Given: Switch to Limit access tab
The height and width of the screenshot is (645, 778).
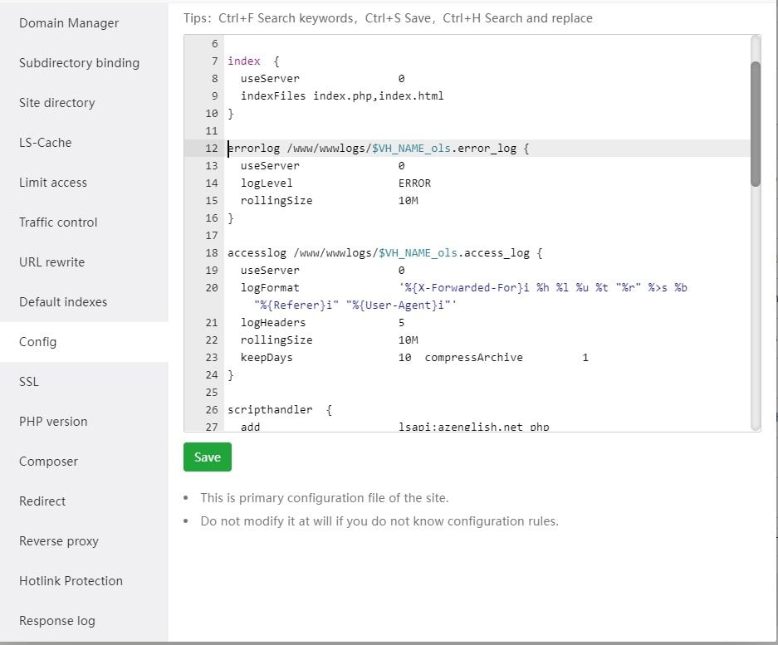Looking at the screenshot, I should 52,183.
